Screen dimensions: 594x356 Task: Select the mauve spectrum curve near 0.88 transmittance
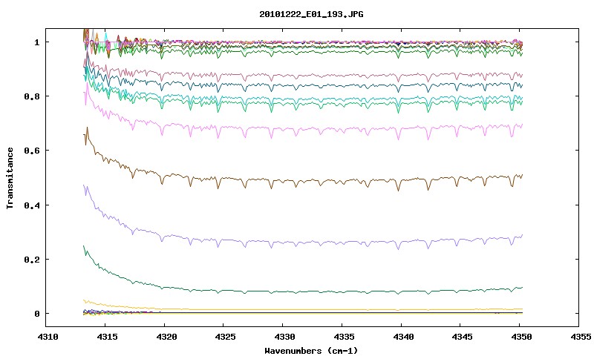click(x=303, y=75)
